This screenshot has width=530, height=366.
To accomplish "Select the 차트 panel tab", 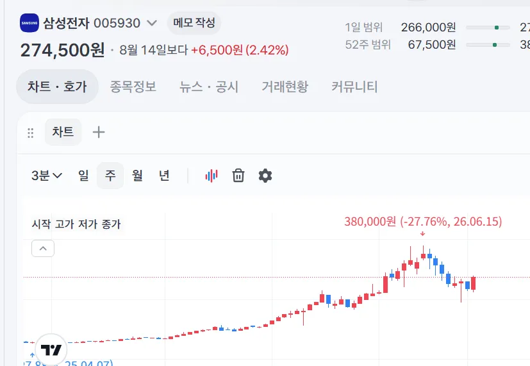I will (63, 132).
